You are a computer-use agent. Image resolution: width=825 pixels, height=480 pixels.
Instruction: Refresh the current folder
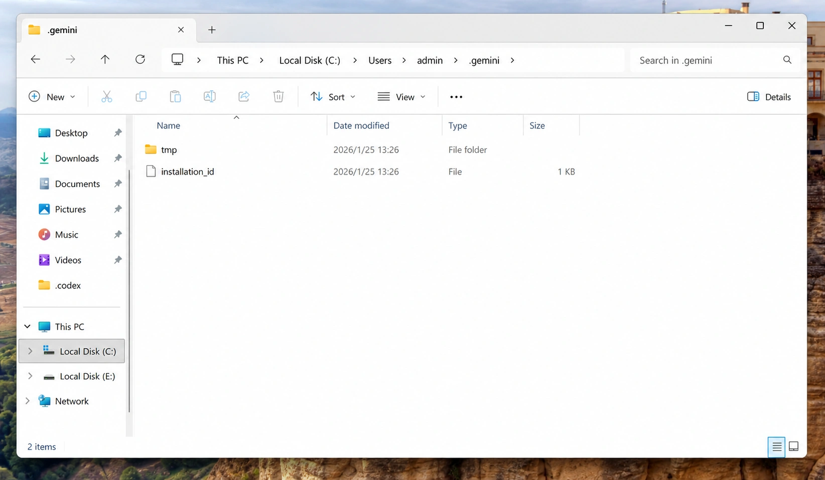[140, 60]
